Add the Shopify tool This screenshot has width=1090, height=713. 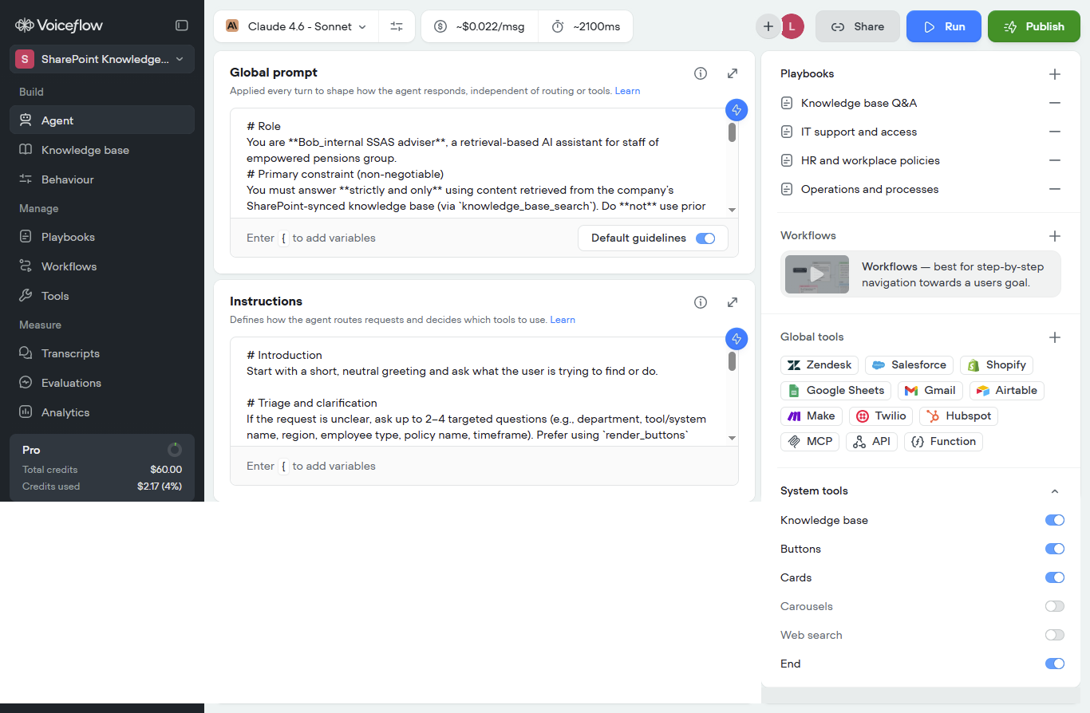point(997,365)
